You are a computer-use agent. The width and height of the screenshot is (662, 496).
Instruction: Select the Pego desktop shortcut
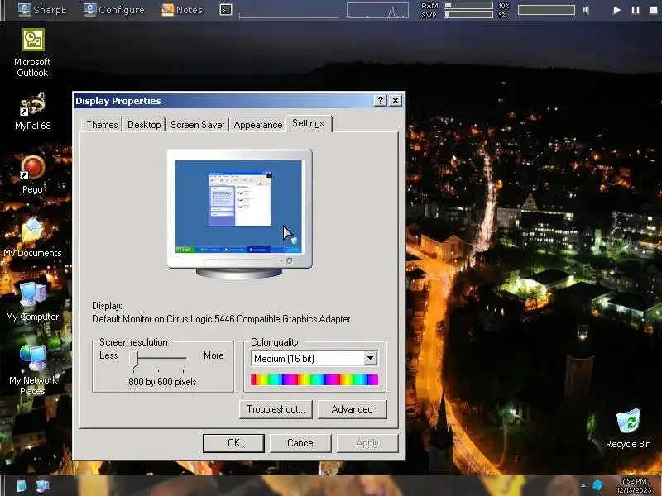32,174
